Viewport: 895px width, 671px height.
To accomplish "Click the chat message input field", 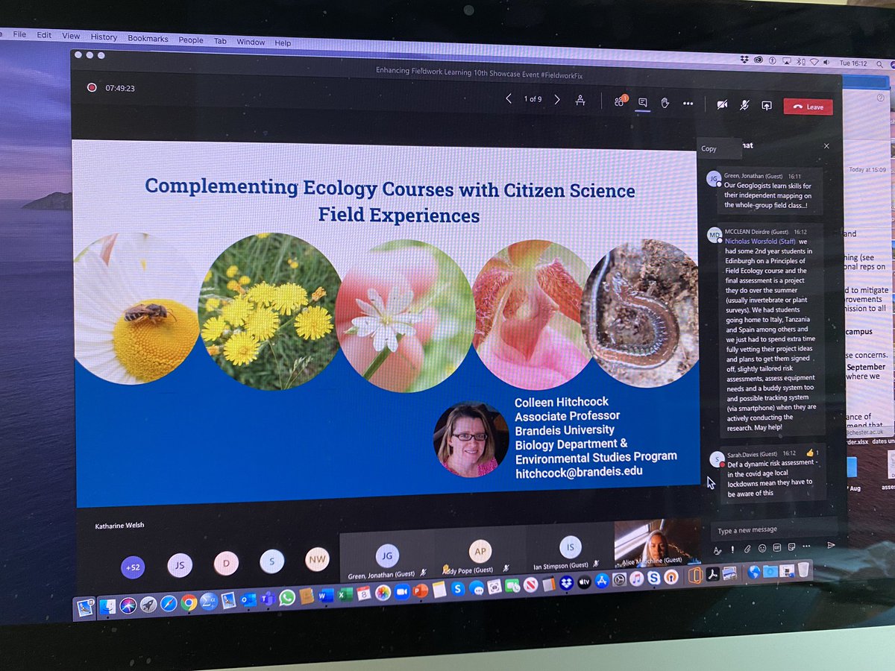I will [773, 530].
